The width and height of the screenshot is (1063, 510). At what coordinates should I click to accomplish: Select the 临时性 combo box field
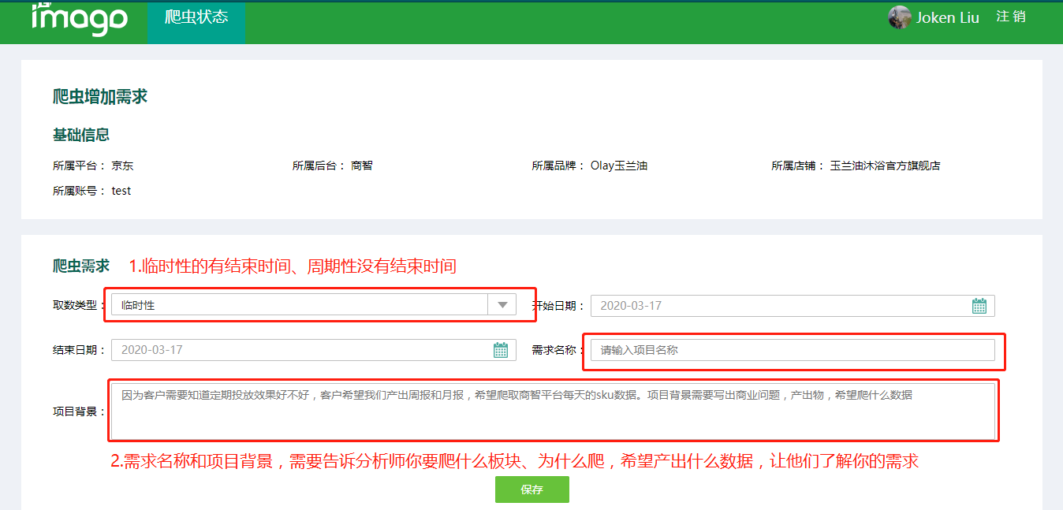[x=314, y=305]
